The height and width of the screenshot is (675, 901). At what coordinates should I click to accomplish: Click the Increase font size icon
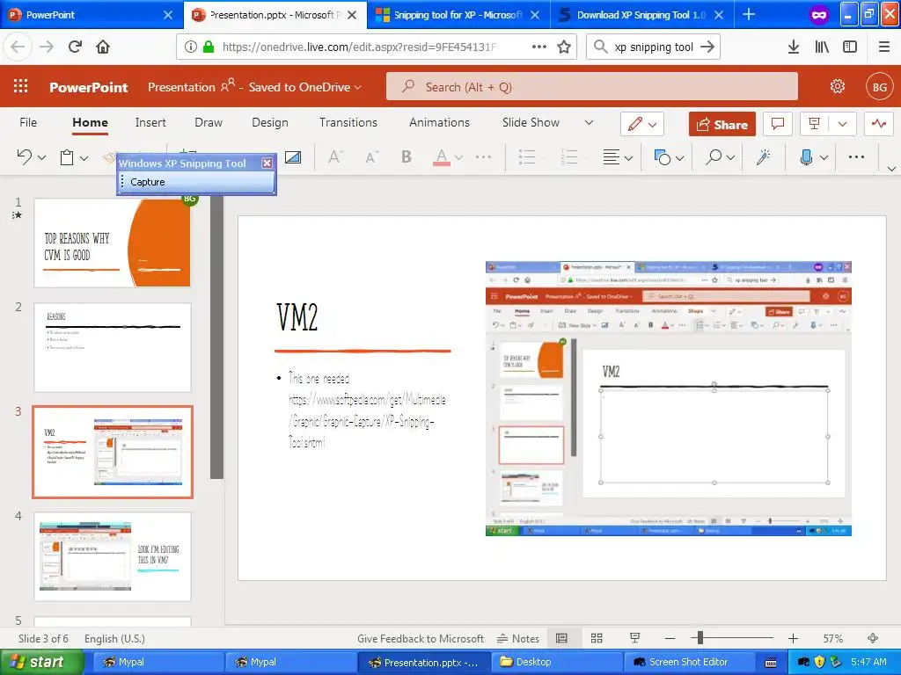tap(335, 156)
